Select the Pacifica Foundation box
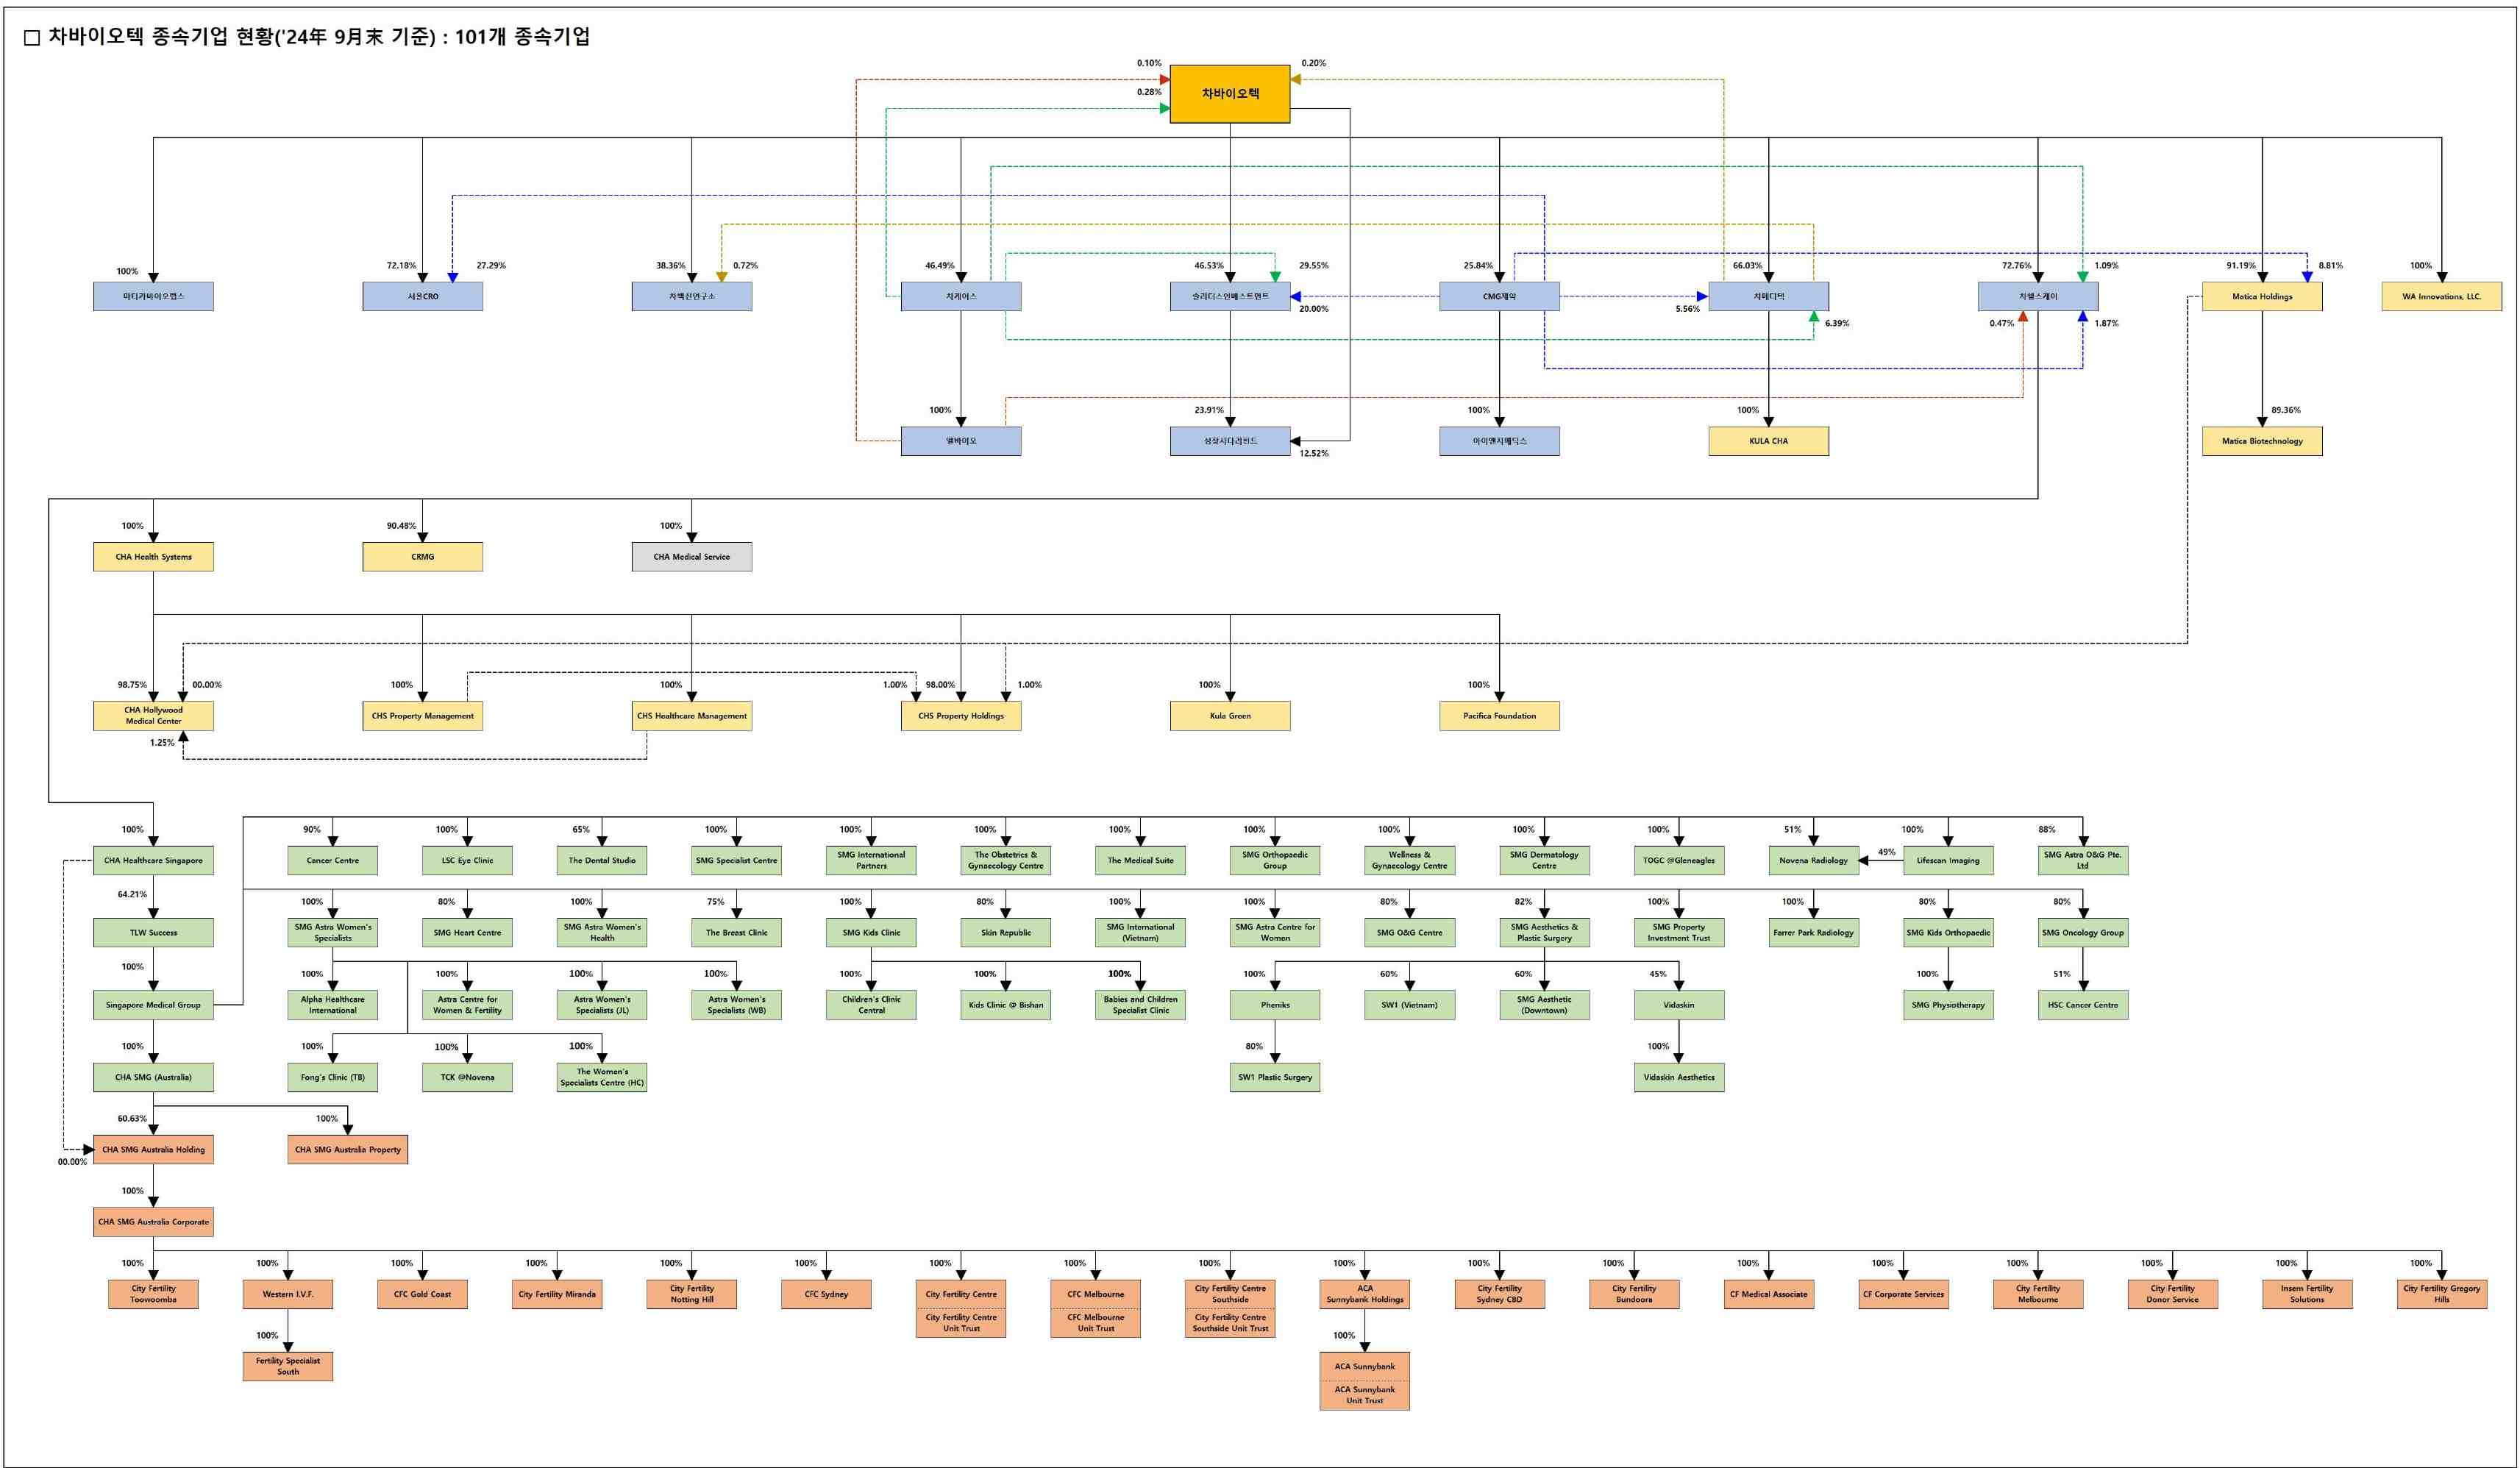 pos(1498,715)
